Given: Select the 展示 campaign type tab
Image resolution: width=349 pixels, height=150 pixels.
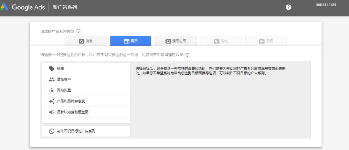Looking at the screenshot, I should coord(131,41).
